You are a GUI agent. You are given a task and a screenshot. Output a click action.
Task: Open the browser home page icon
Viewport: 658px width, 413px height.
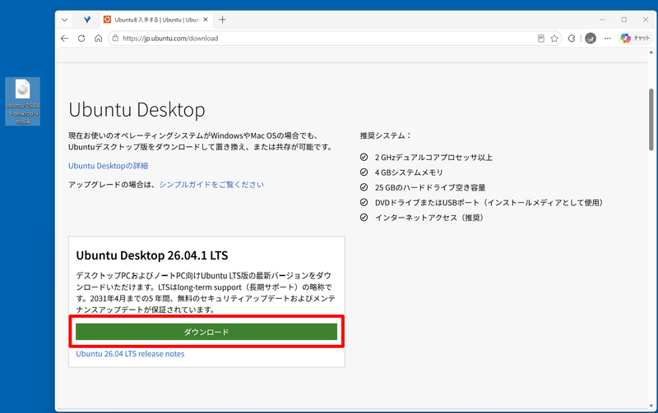point(98,38)
